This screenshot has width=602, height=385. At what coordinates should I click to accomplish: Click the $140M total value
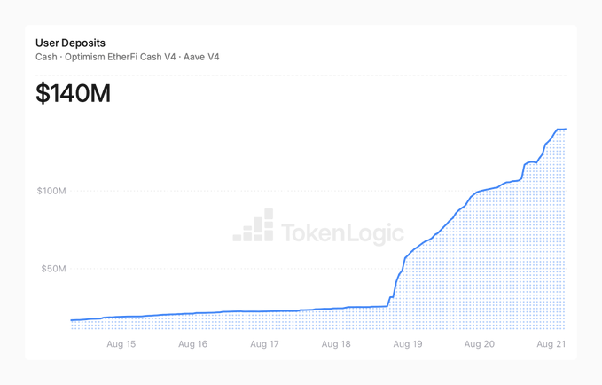point(73,93)
